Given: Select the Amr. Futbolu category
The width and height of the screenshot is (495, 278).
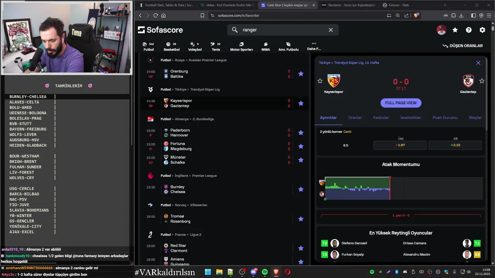Looking at the screenshot, I should [288, 46].
